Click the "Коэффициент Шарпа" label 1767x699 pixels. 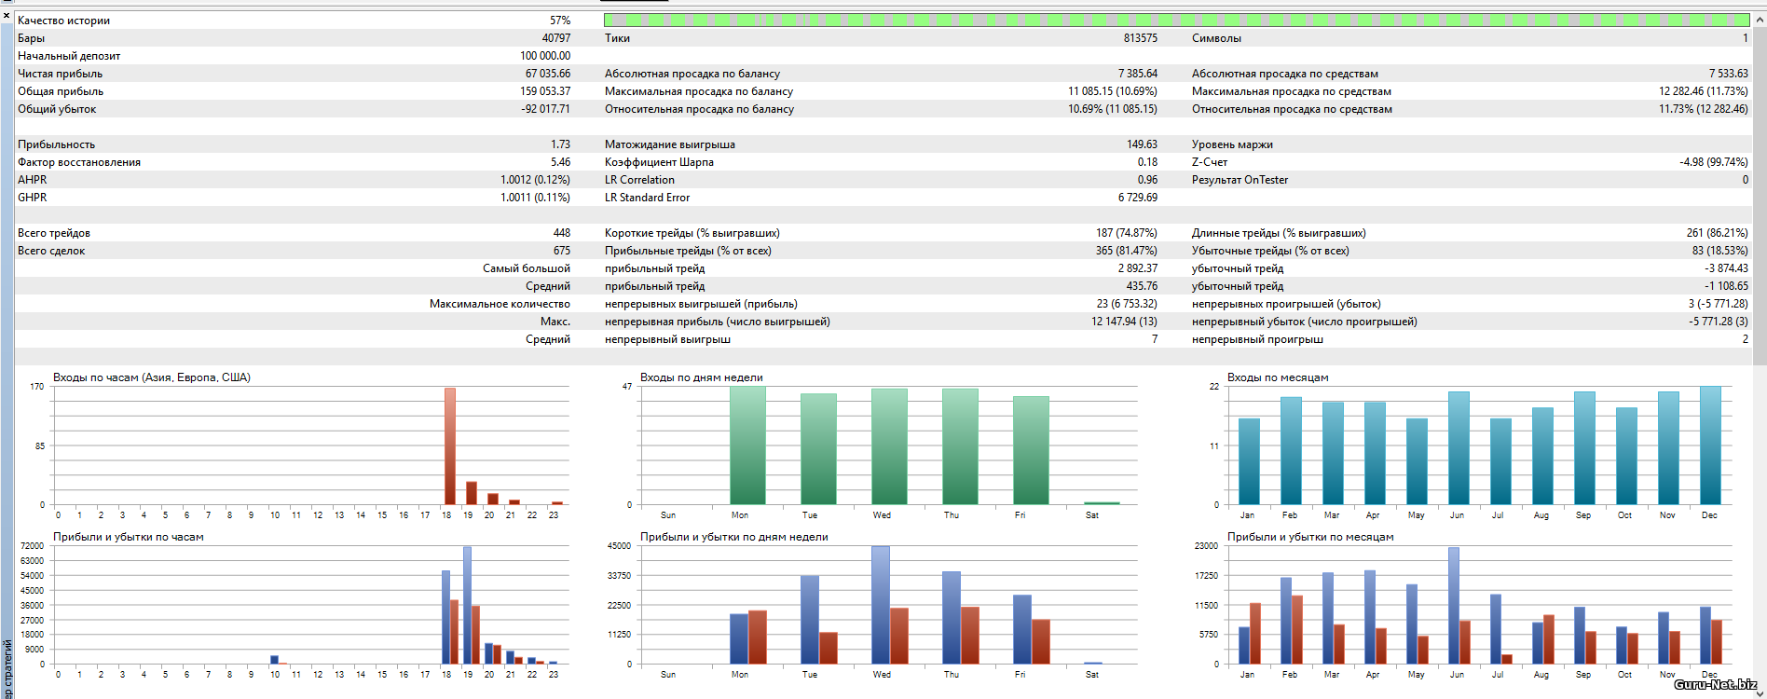(x=659, y=162)
